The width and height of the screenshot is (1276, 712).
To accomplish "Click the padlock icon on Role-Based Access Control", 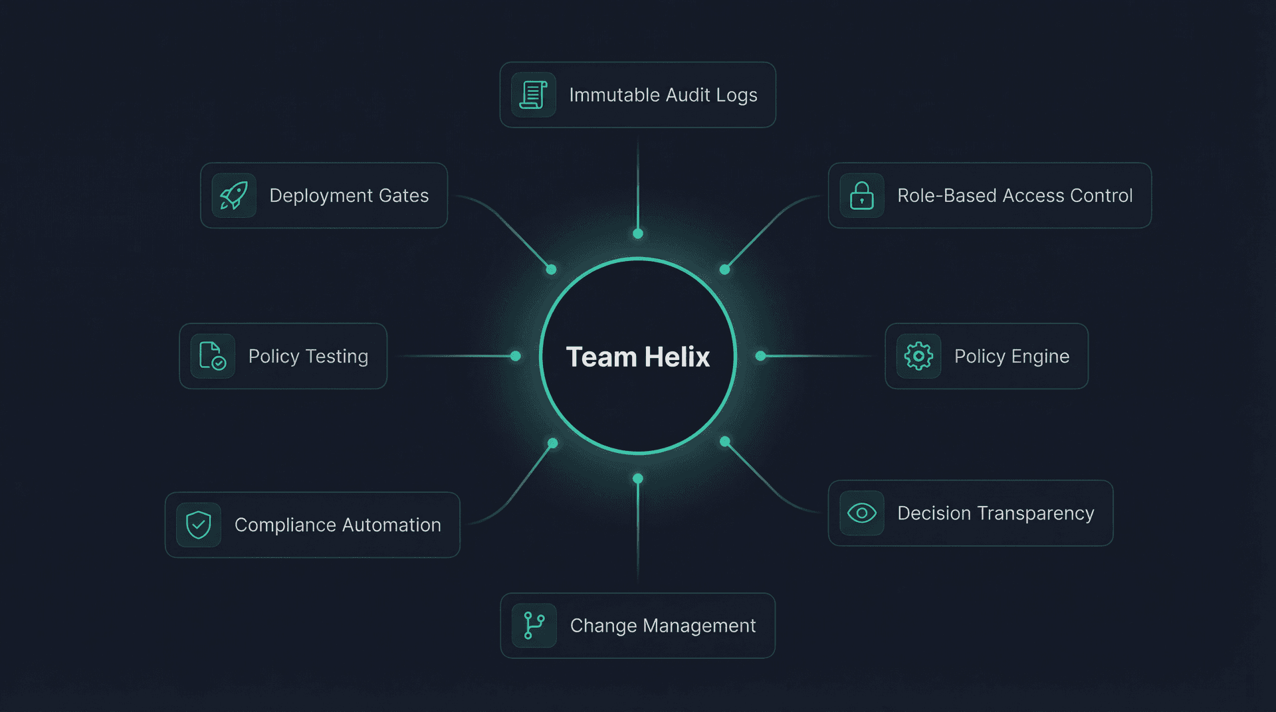I will click(x=861, y=195).
